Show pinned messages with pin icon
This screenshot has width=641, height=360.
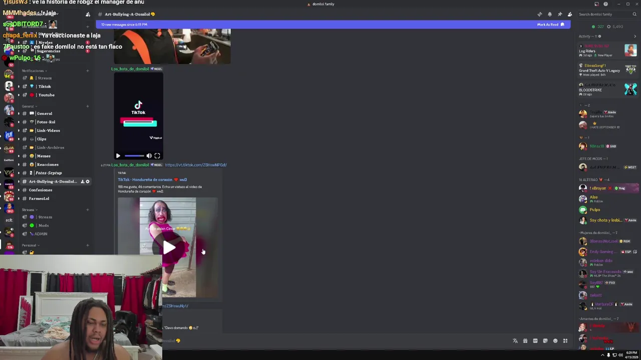click(559, 14)
